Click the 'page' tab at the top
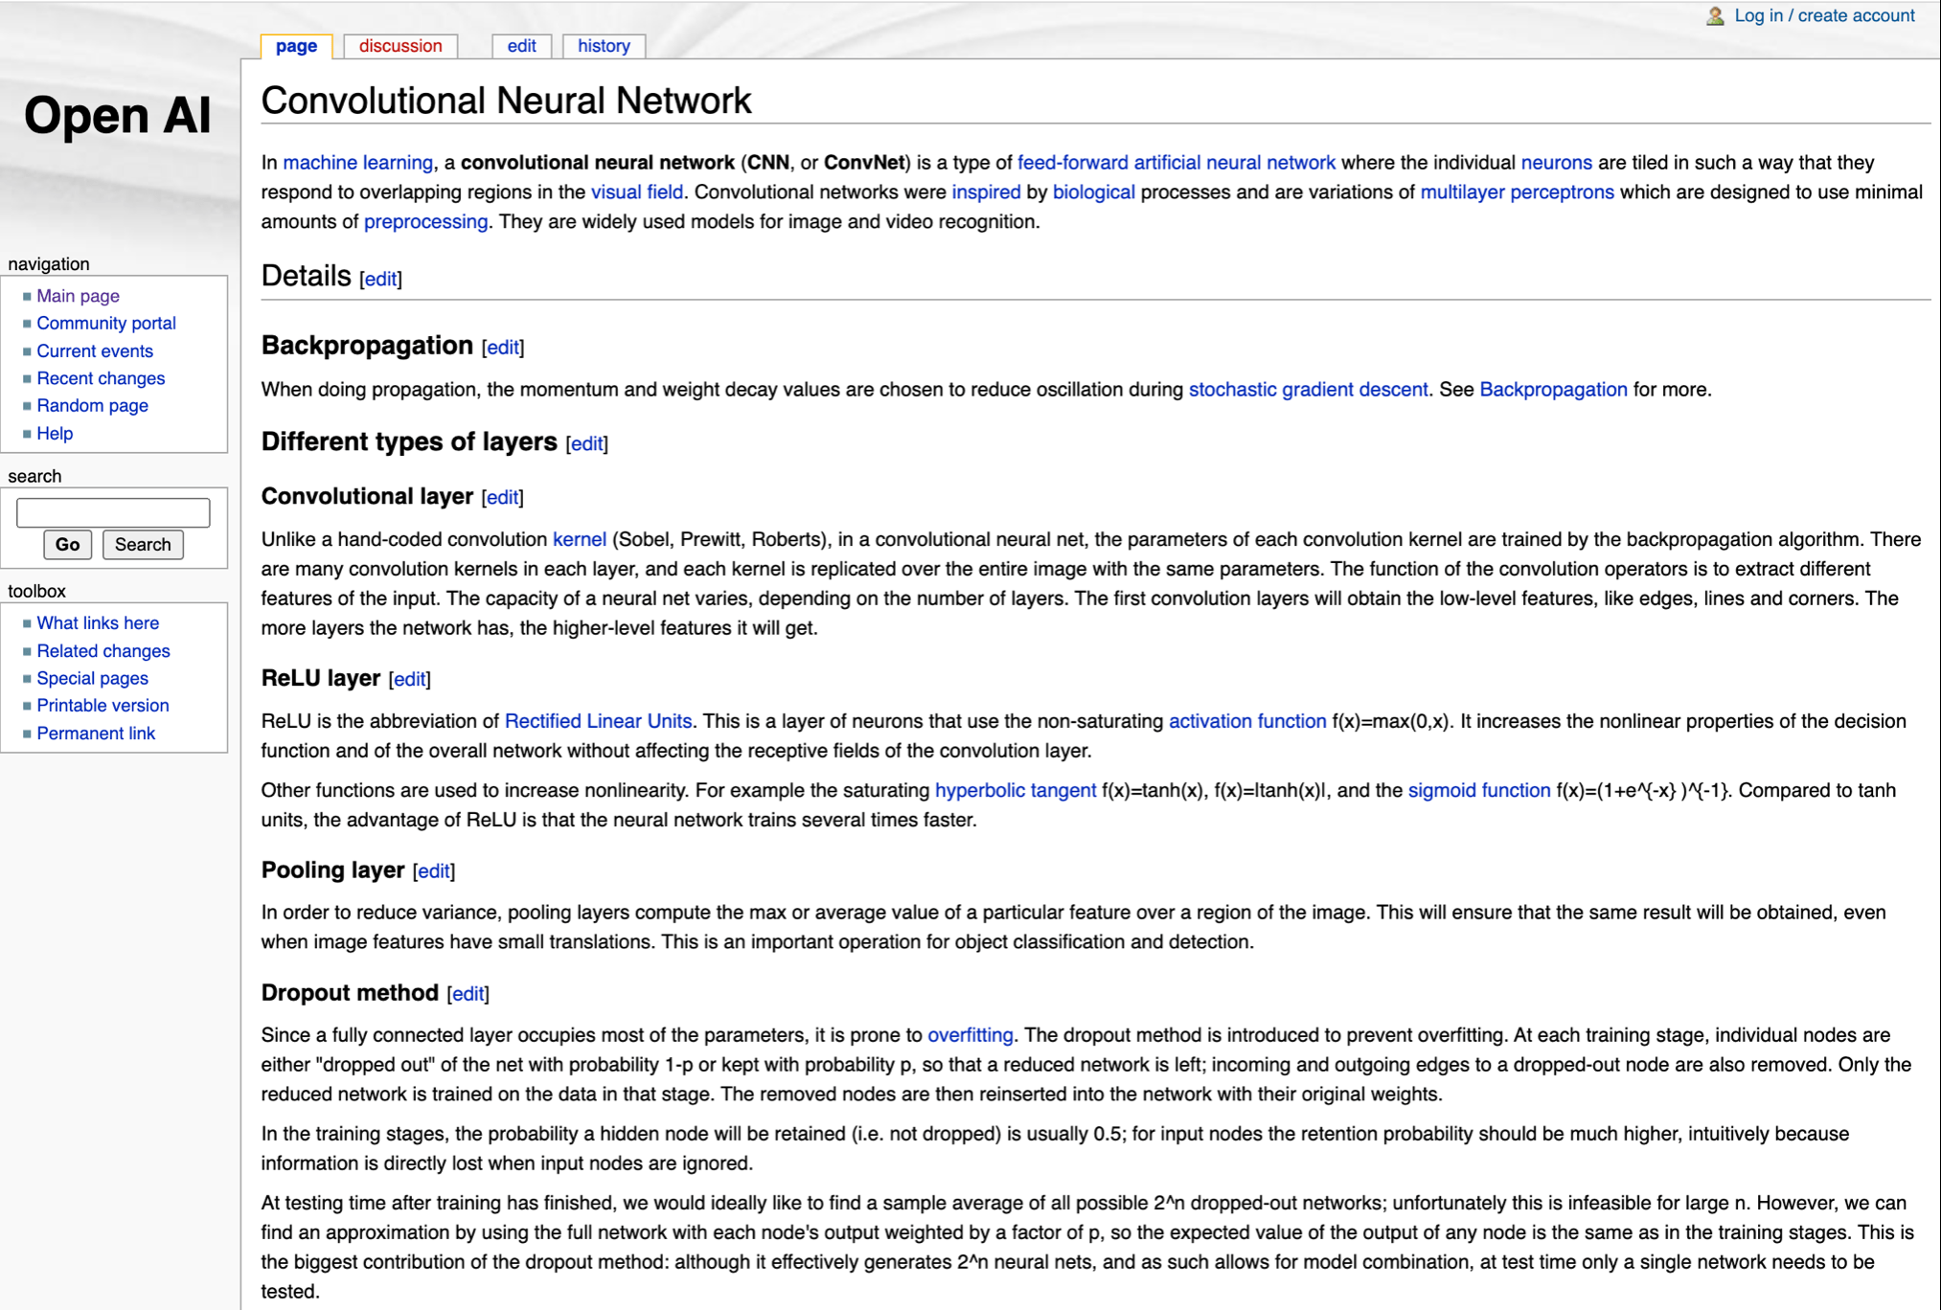The image size is (1941, 1310). (x=294, y=45)
